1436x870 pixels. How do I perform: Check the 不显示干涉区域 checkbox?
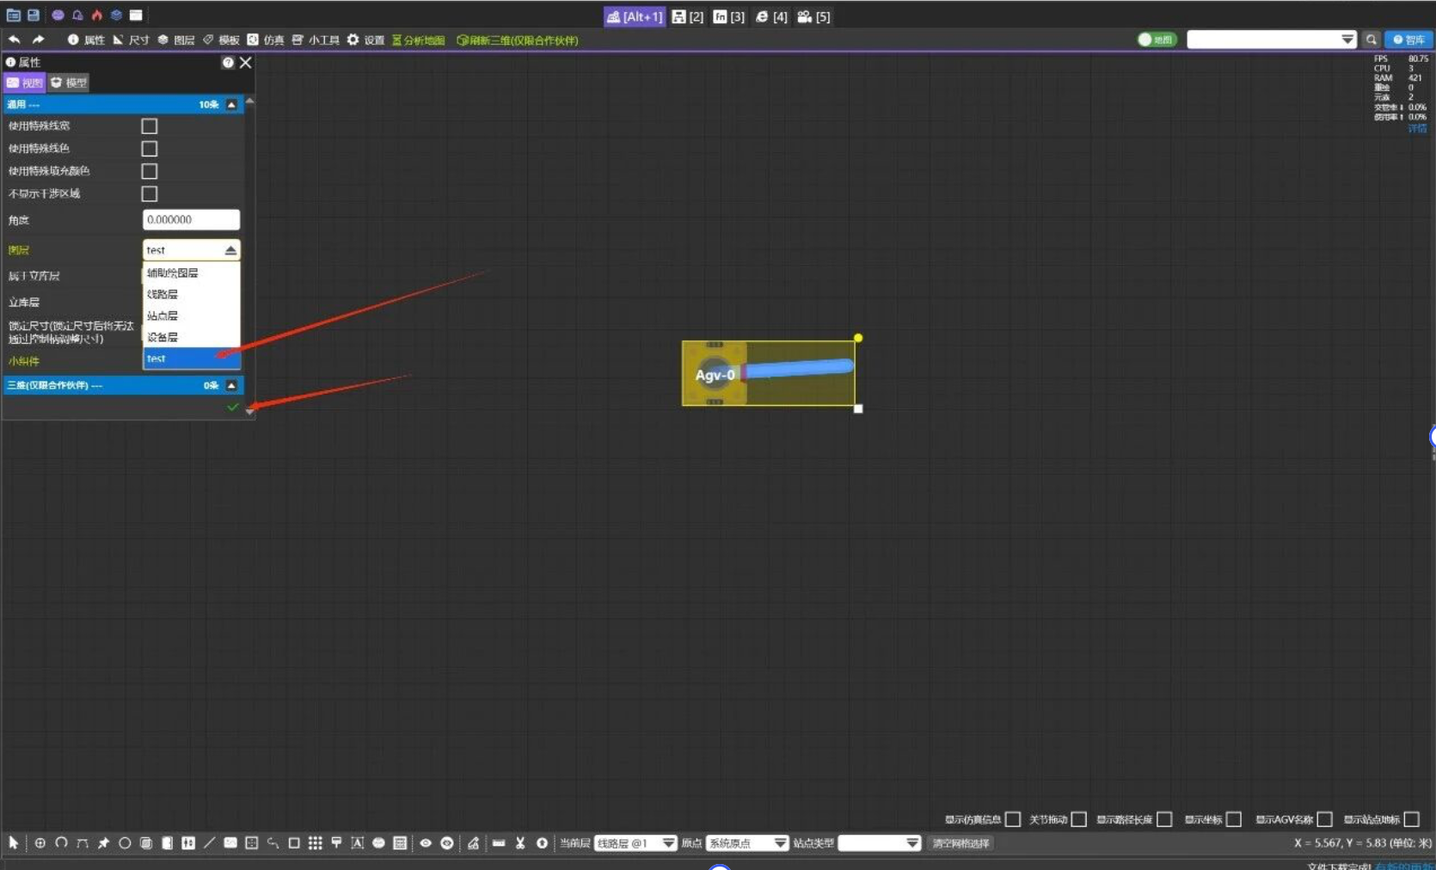coord(150,194)
